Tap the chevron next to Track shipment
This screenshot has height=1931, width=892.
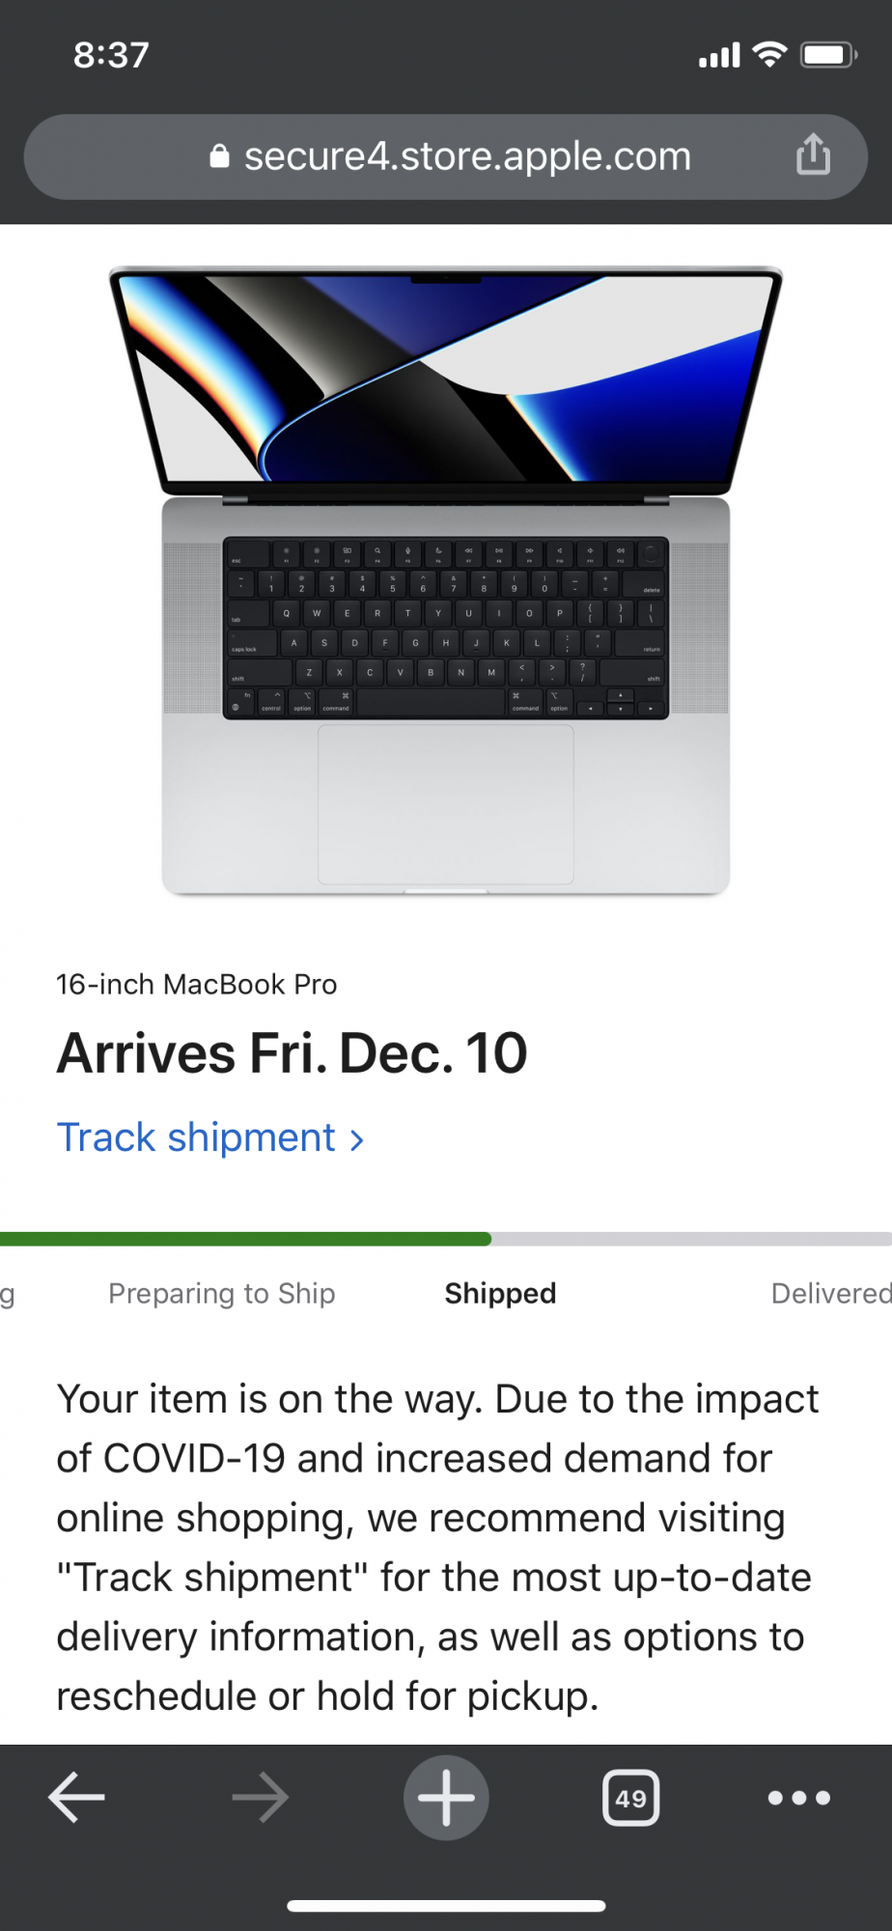pos(357,1140)
